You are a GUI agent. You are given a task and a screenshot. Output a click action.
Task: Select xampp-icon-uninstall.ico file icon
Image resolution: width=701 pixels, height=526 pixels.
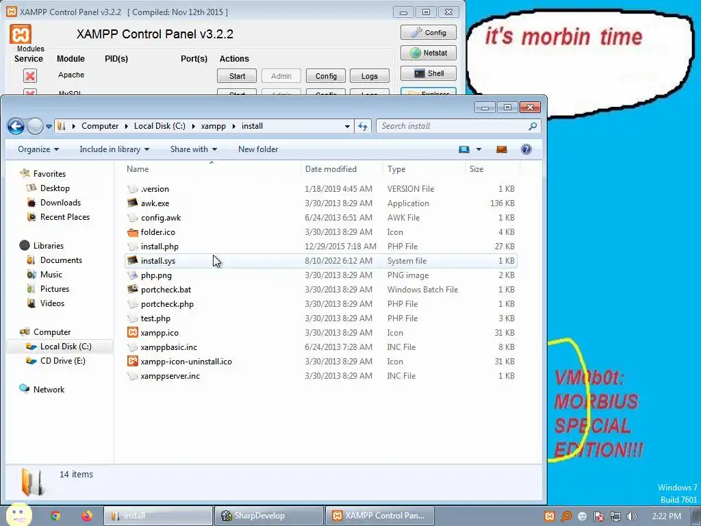click(x=132, y=362)
